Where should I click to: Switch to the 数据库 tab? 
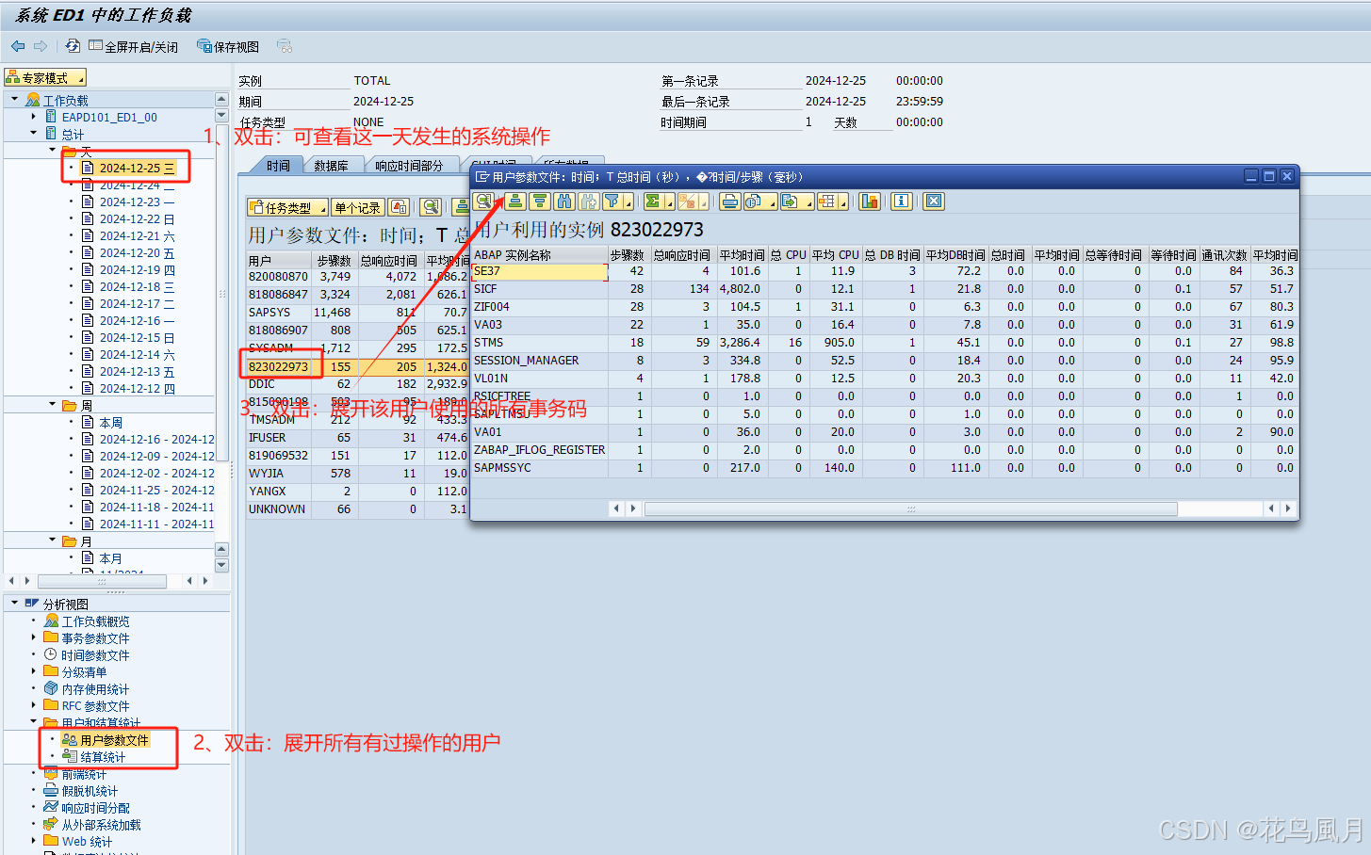click(331, 166)
